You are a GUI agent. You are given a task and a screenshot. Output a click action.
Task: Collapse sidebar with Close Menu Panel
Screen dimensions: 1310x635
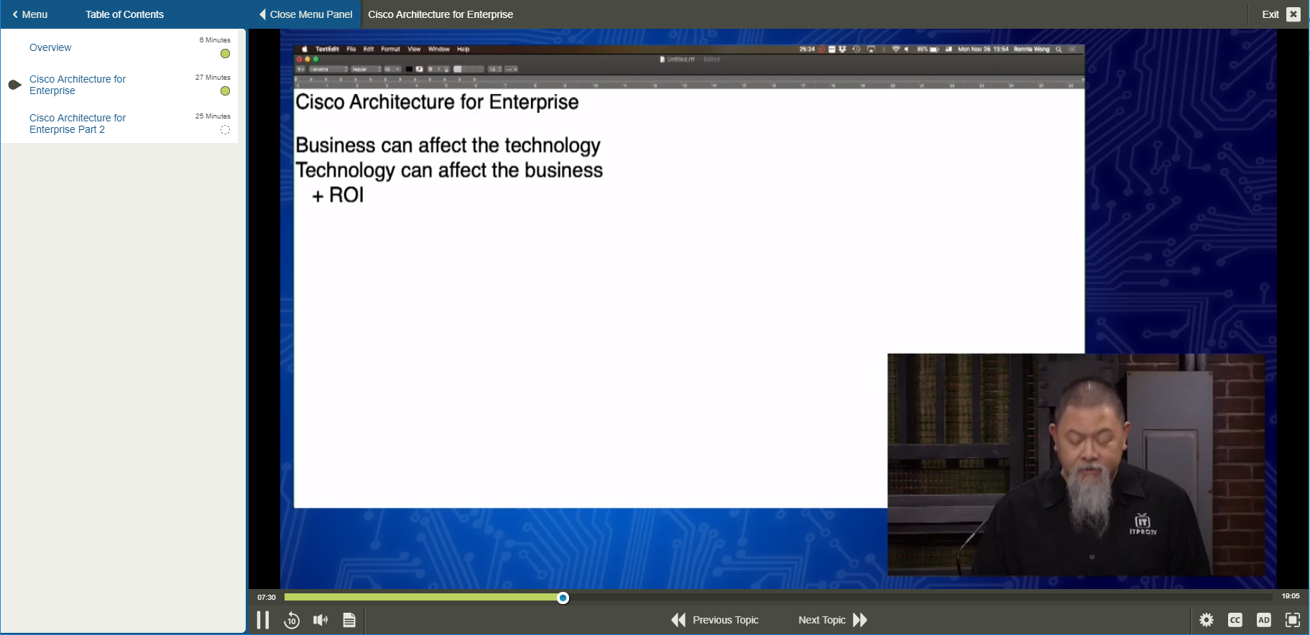(x=305, y=14)
